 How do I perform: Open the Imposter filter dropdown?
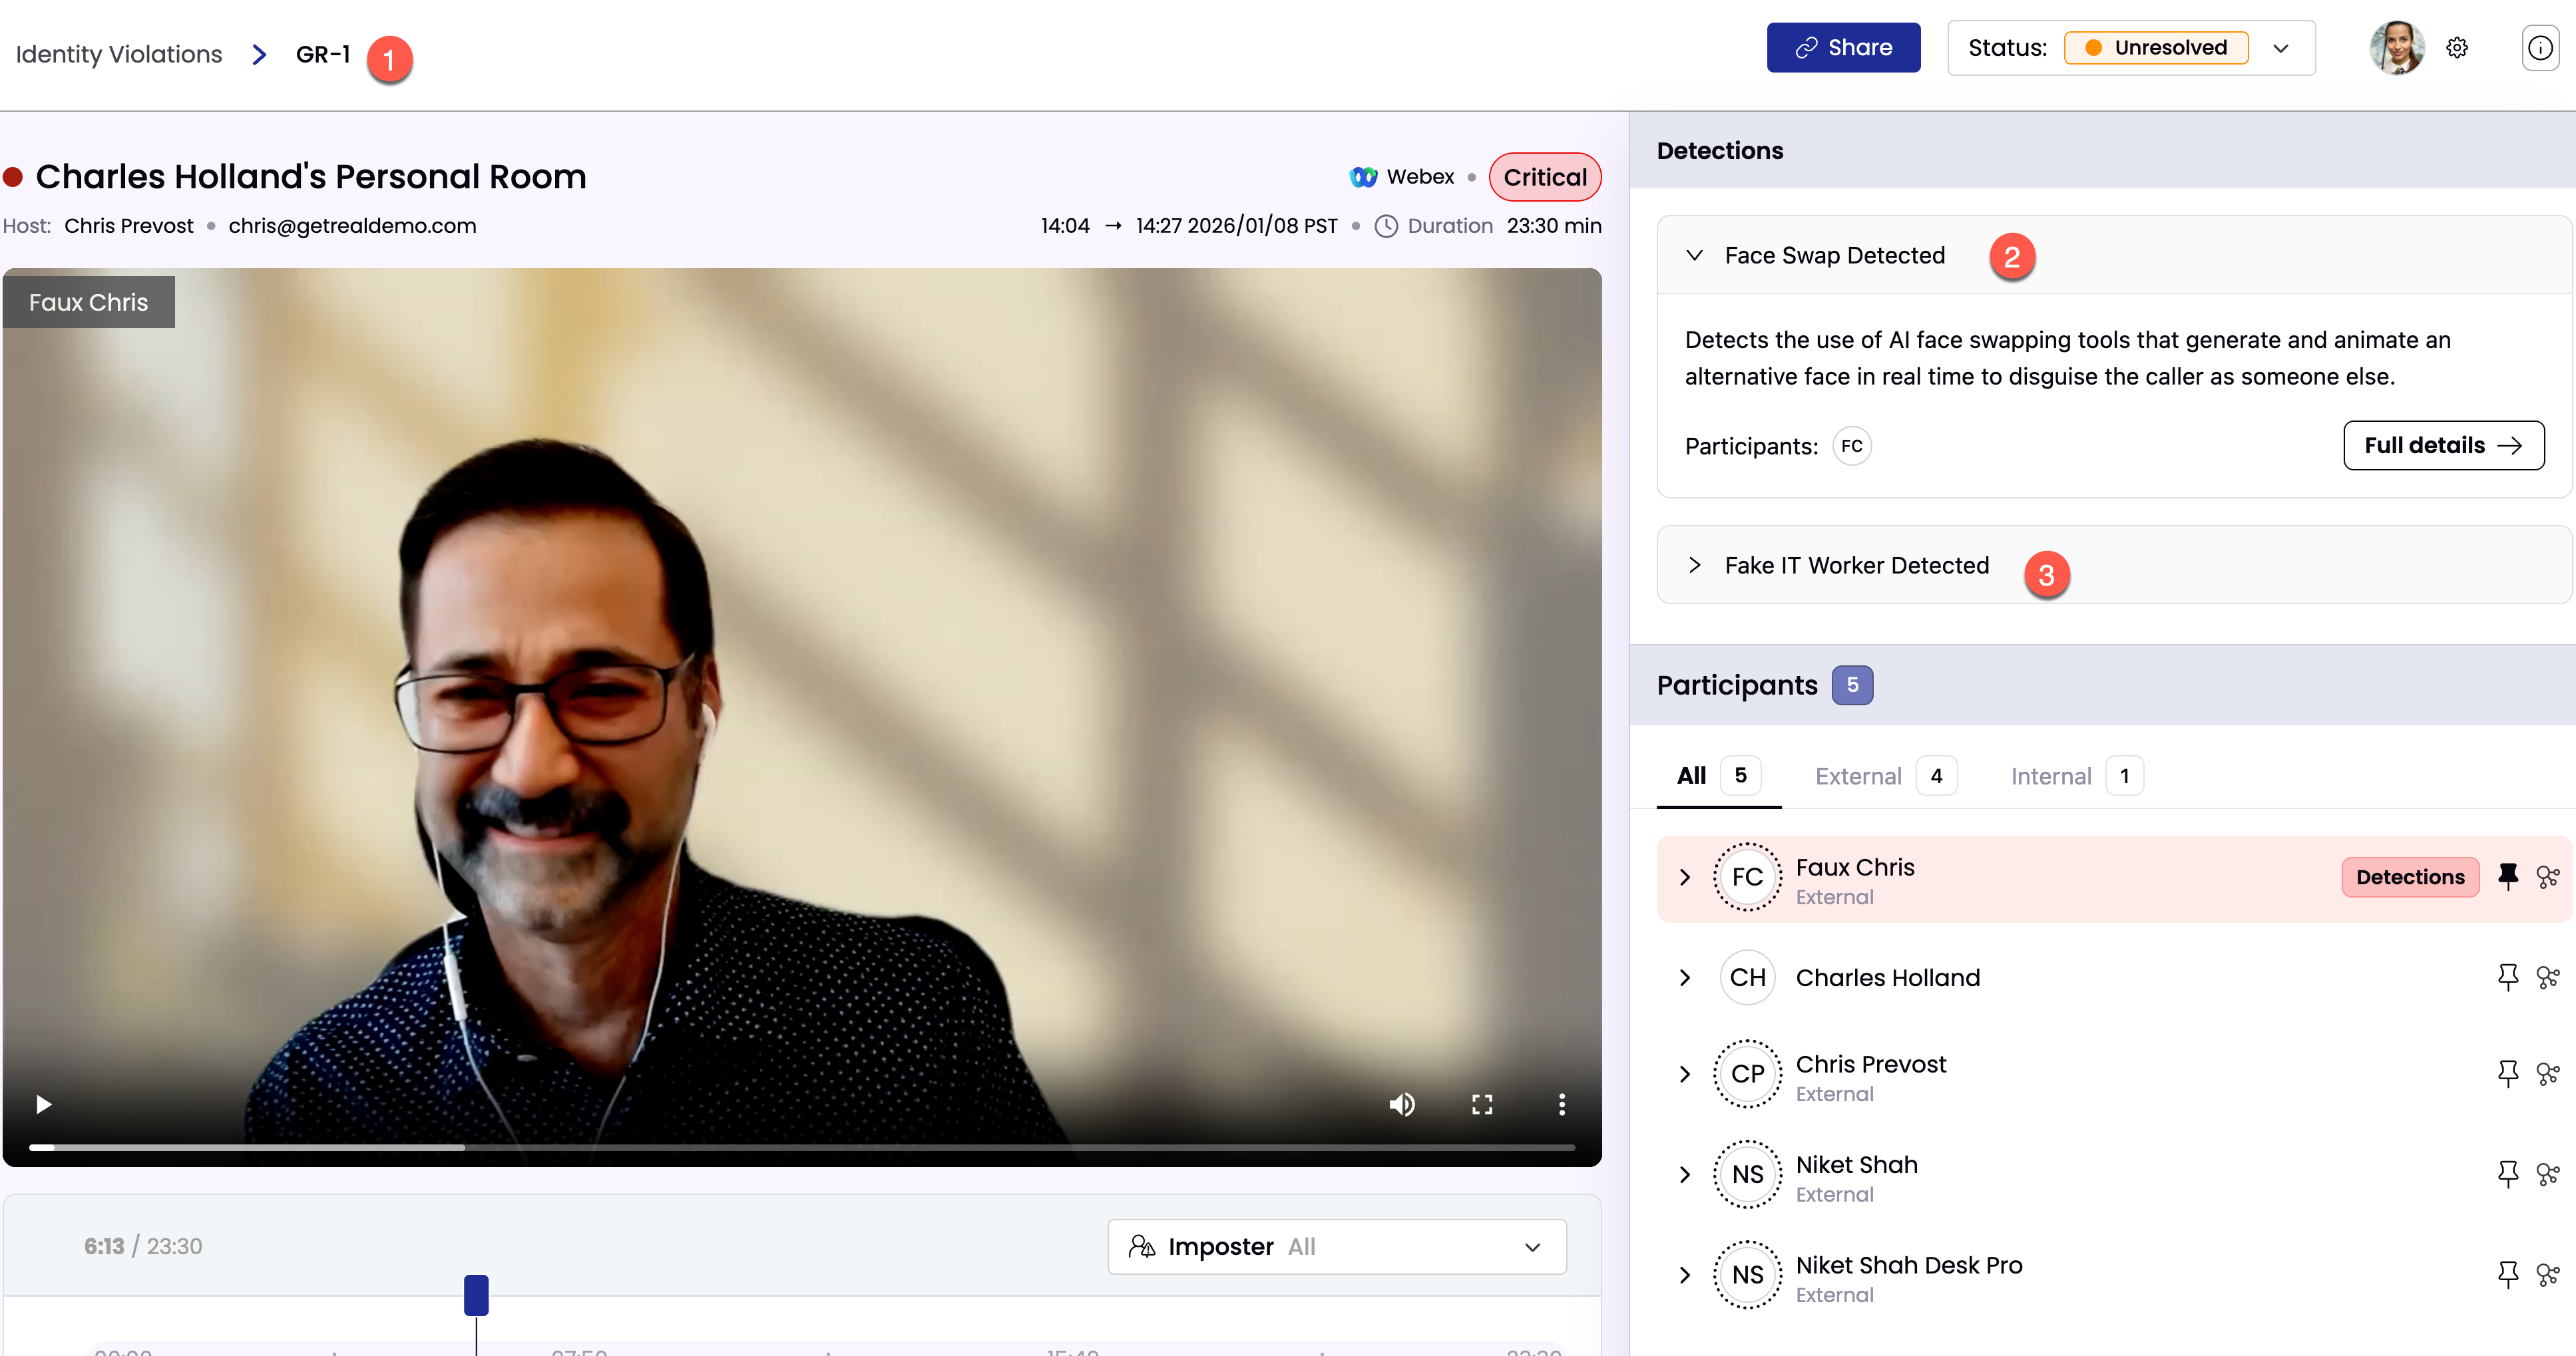[1336, 1246]
